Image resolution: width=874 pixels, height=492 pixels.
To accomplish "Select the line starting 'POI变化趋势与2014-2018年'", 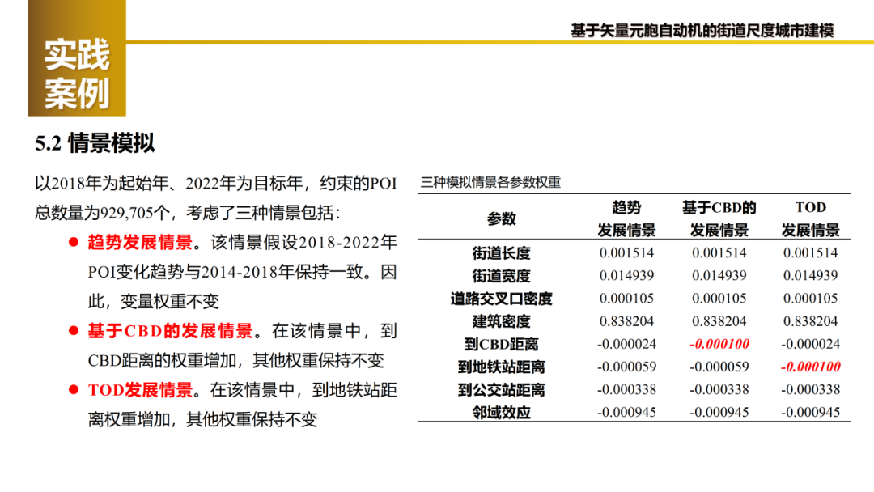I will (x=243, y=272).
